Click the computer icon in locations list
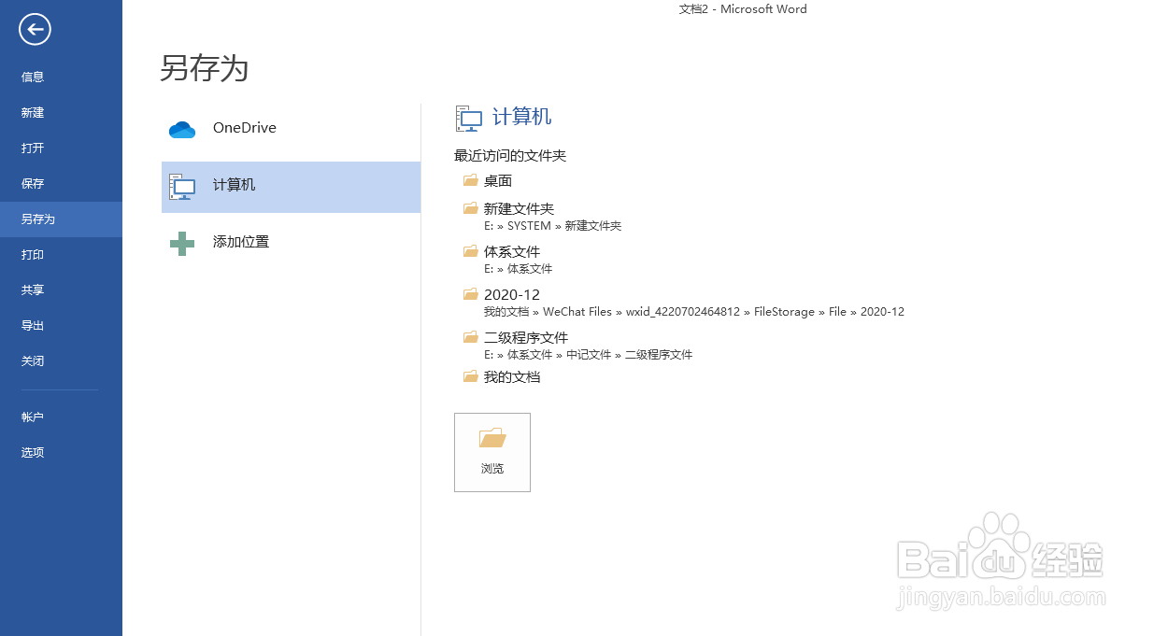 182,187
